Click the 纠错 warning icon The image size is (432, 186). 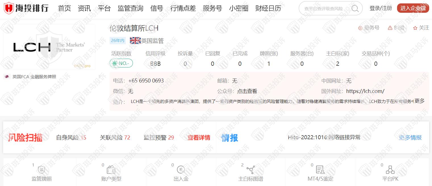[x=390, y=28]
